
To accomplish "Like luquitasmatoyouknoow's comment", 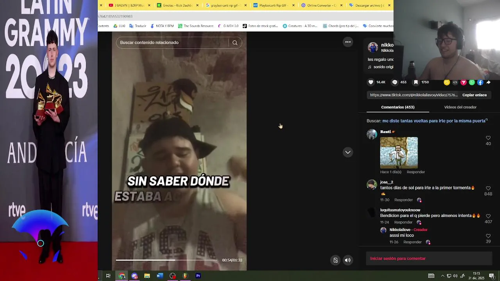I will point(488,216).
